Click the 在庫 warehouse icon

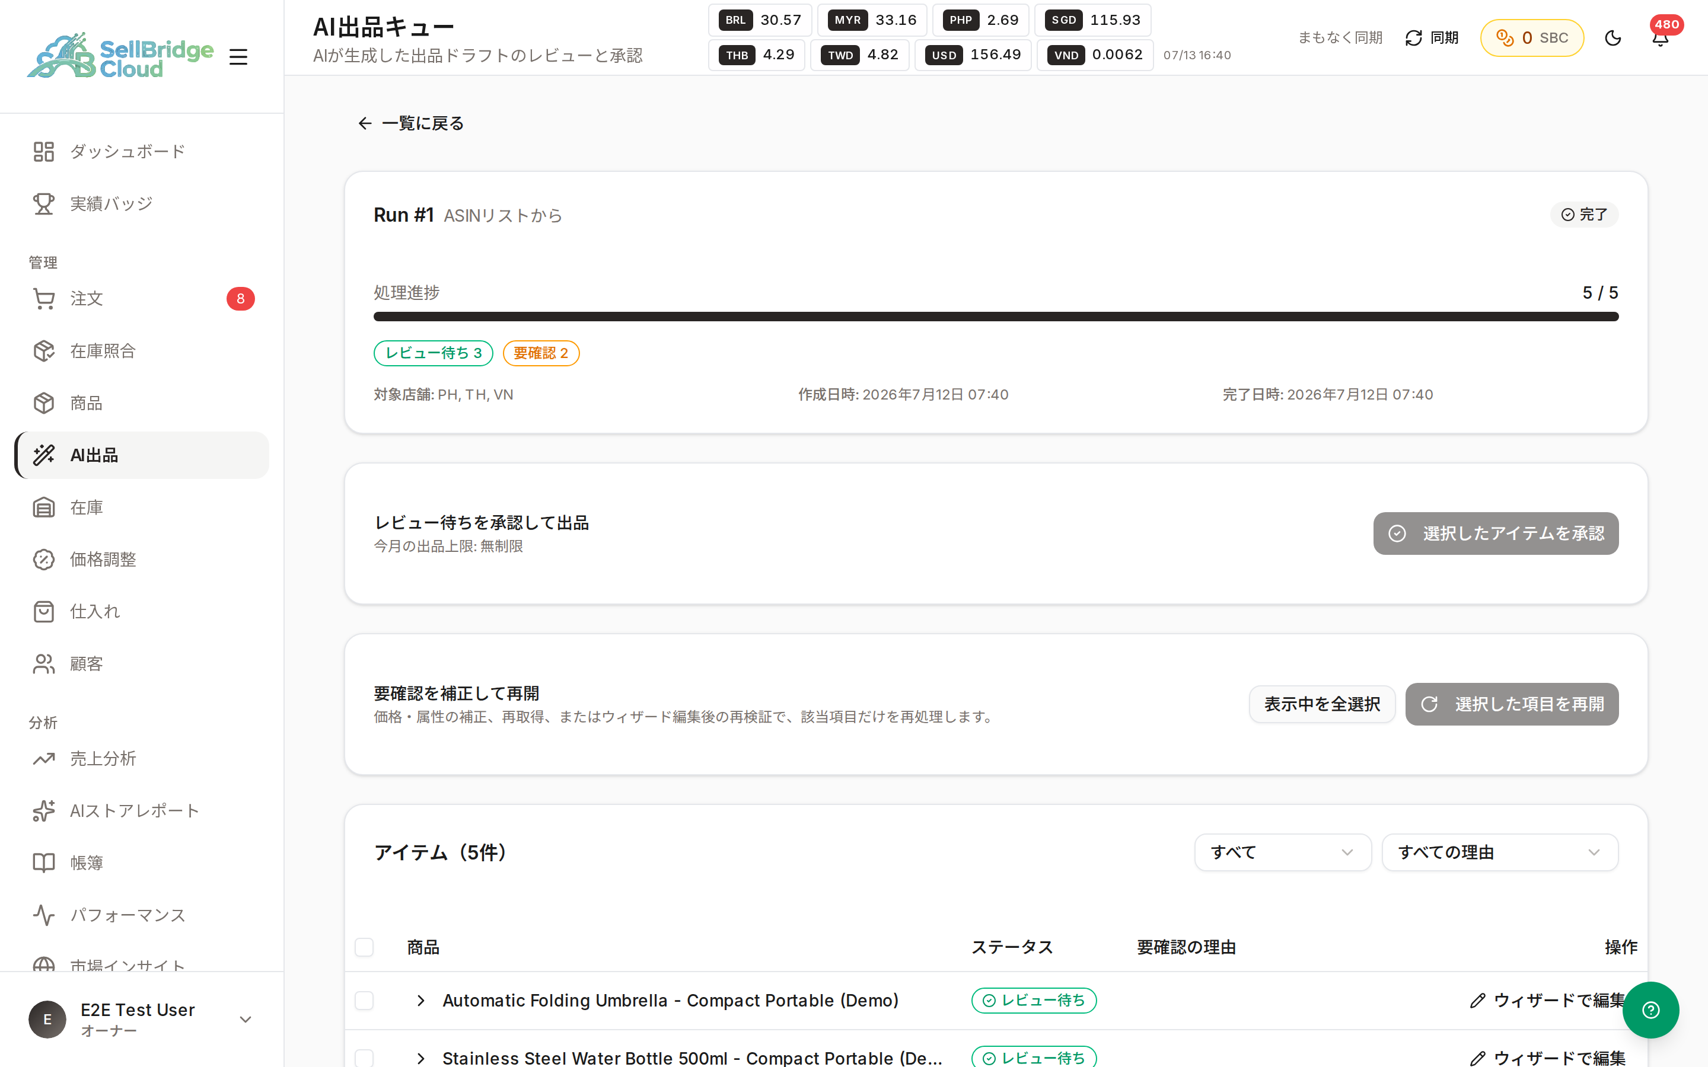point(44,507)
